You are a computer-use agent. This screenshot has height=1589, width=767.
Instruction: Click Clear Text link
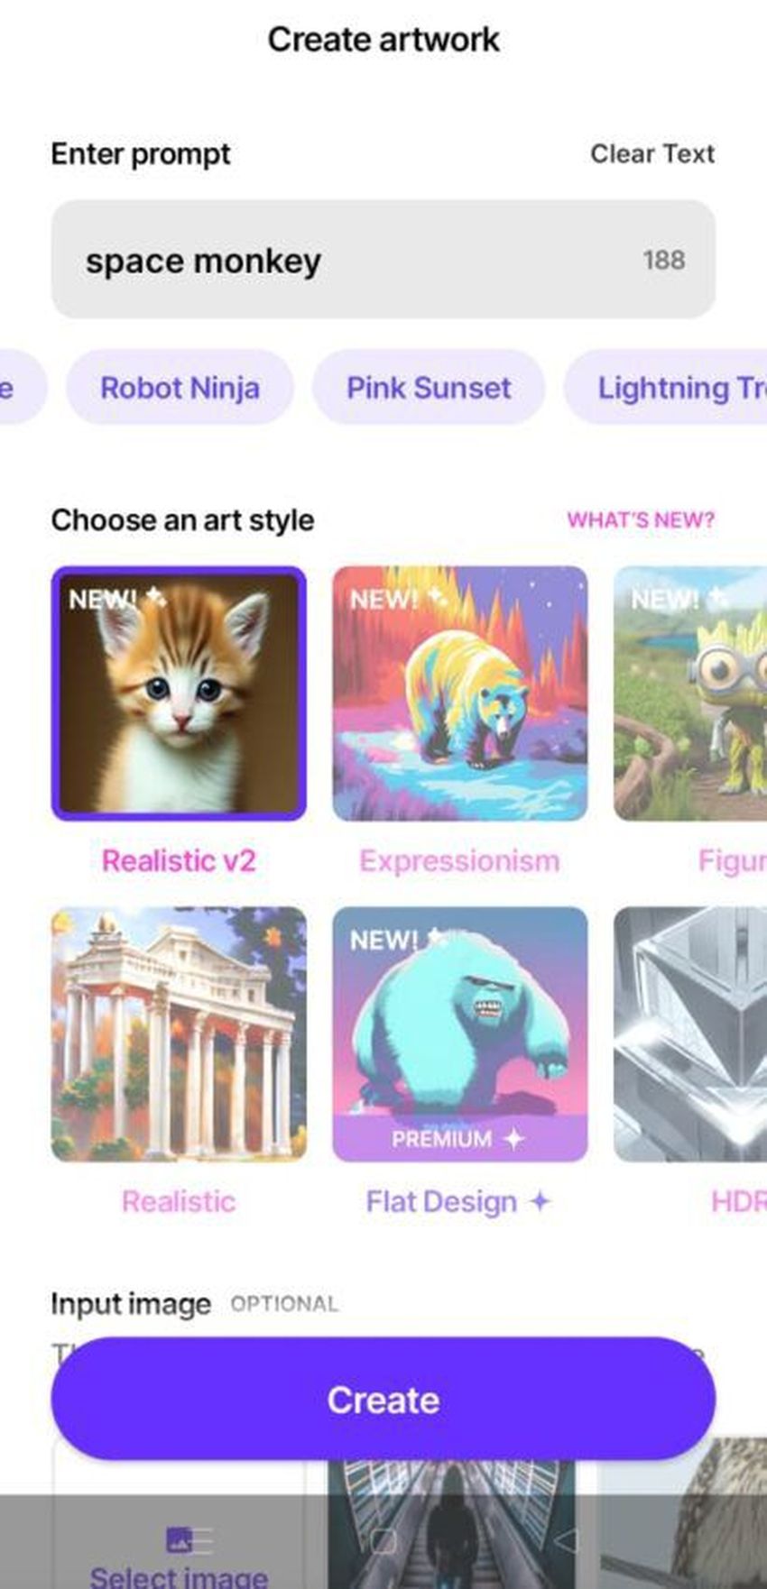pos(652,154)
